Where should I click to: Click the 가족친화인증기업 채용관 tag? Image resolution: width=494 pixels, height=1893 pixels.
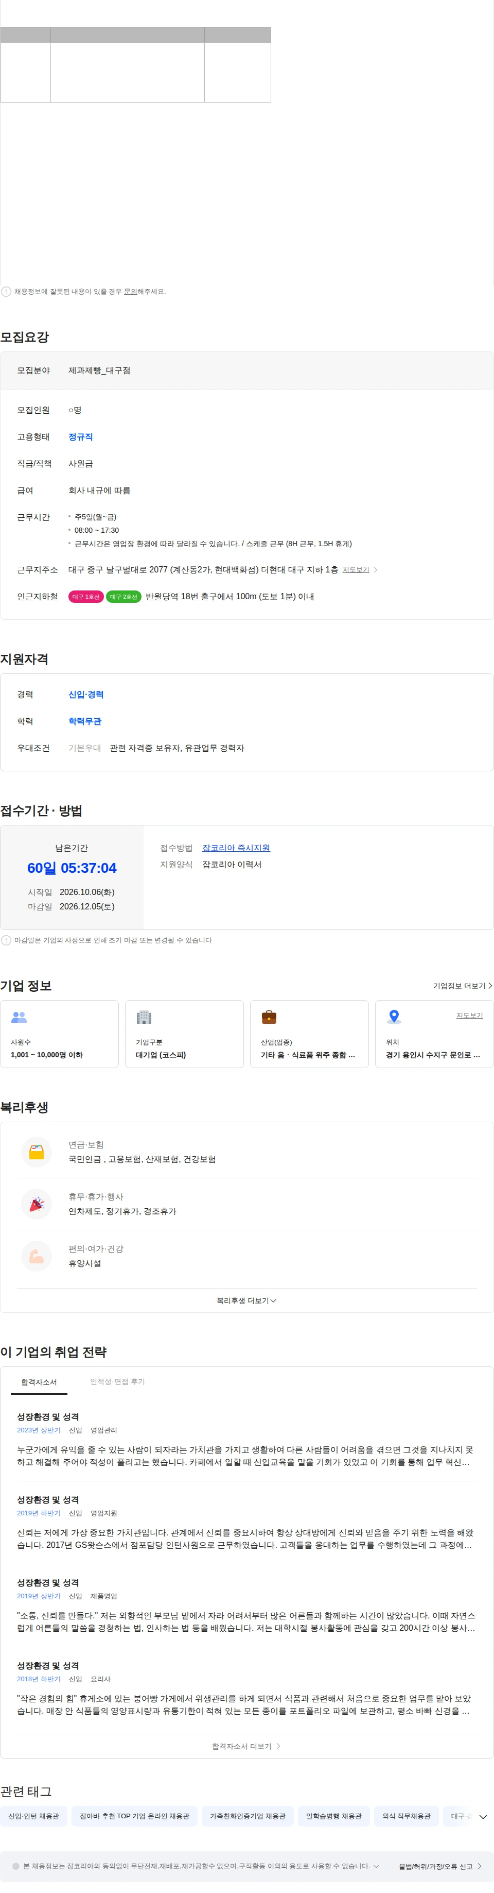[x=248, y=1817]
